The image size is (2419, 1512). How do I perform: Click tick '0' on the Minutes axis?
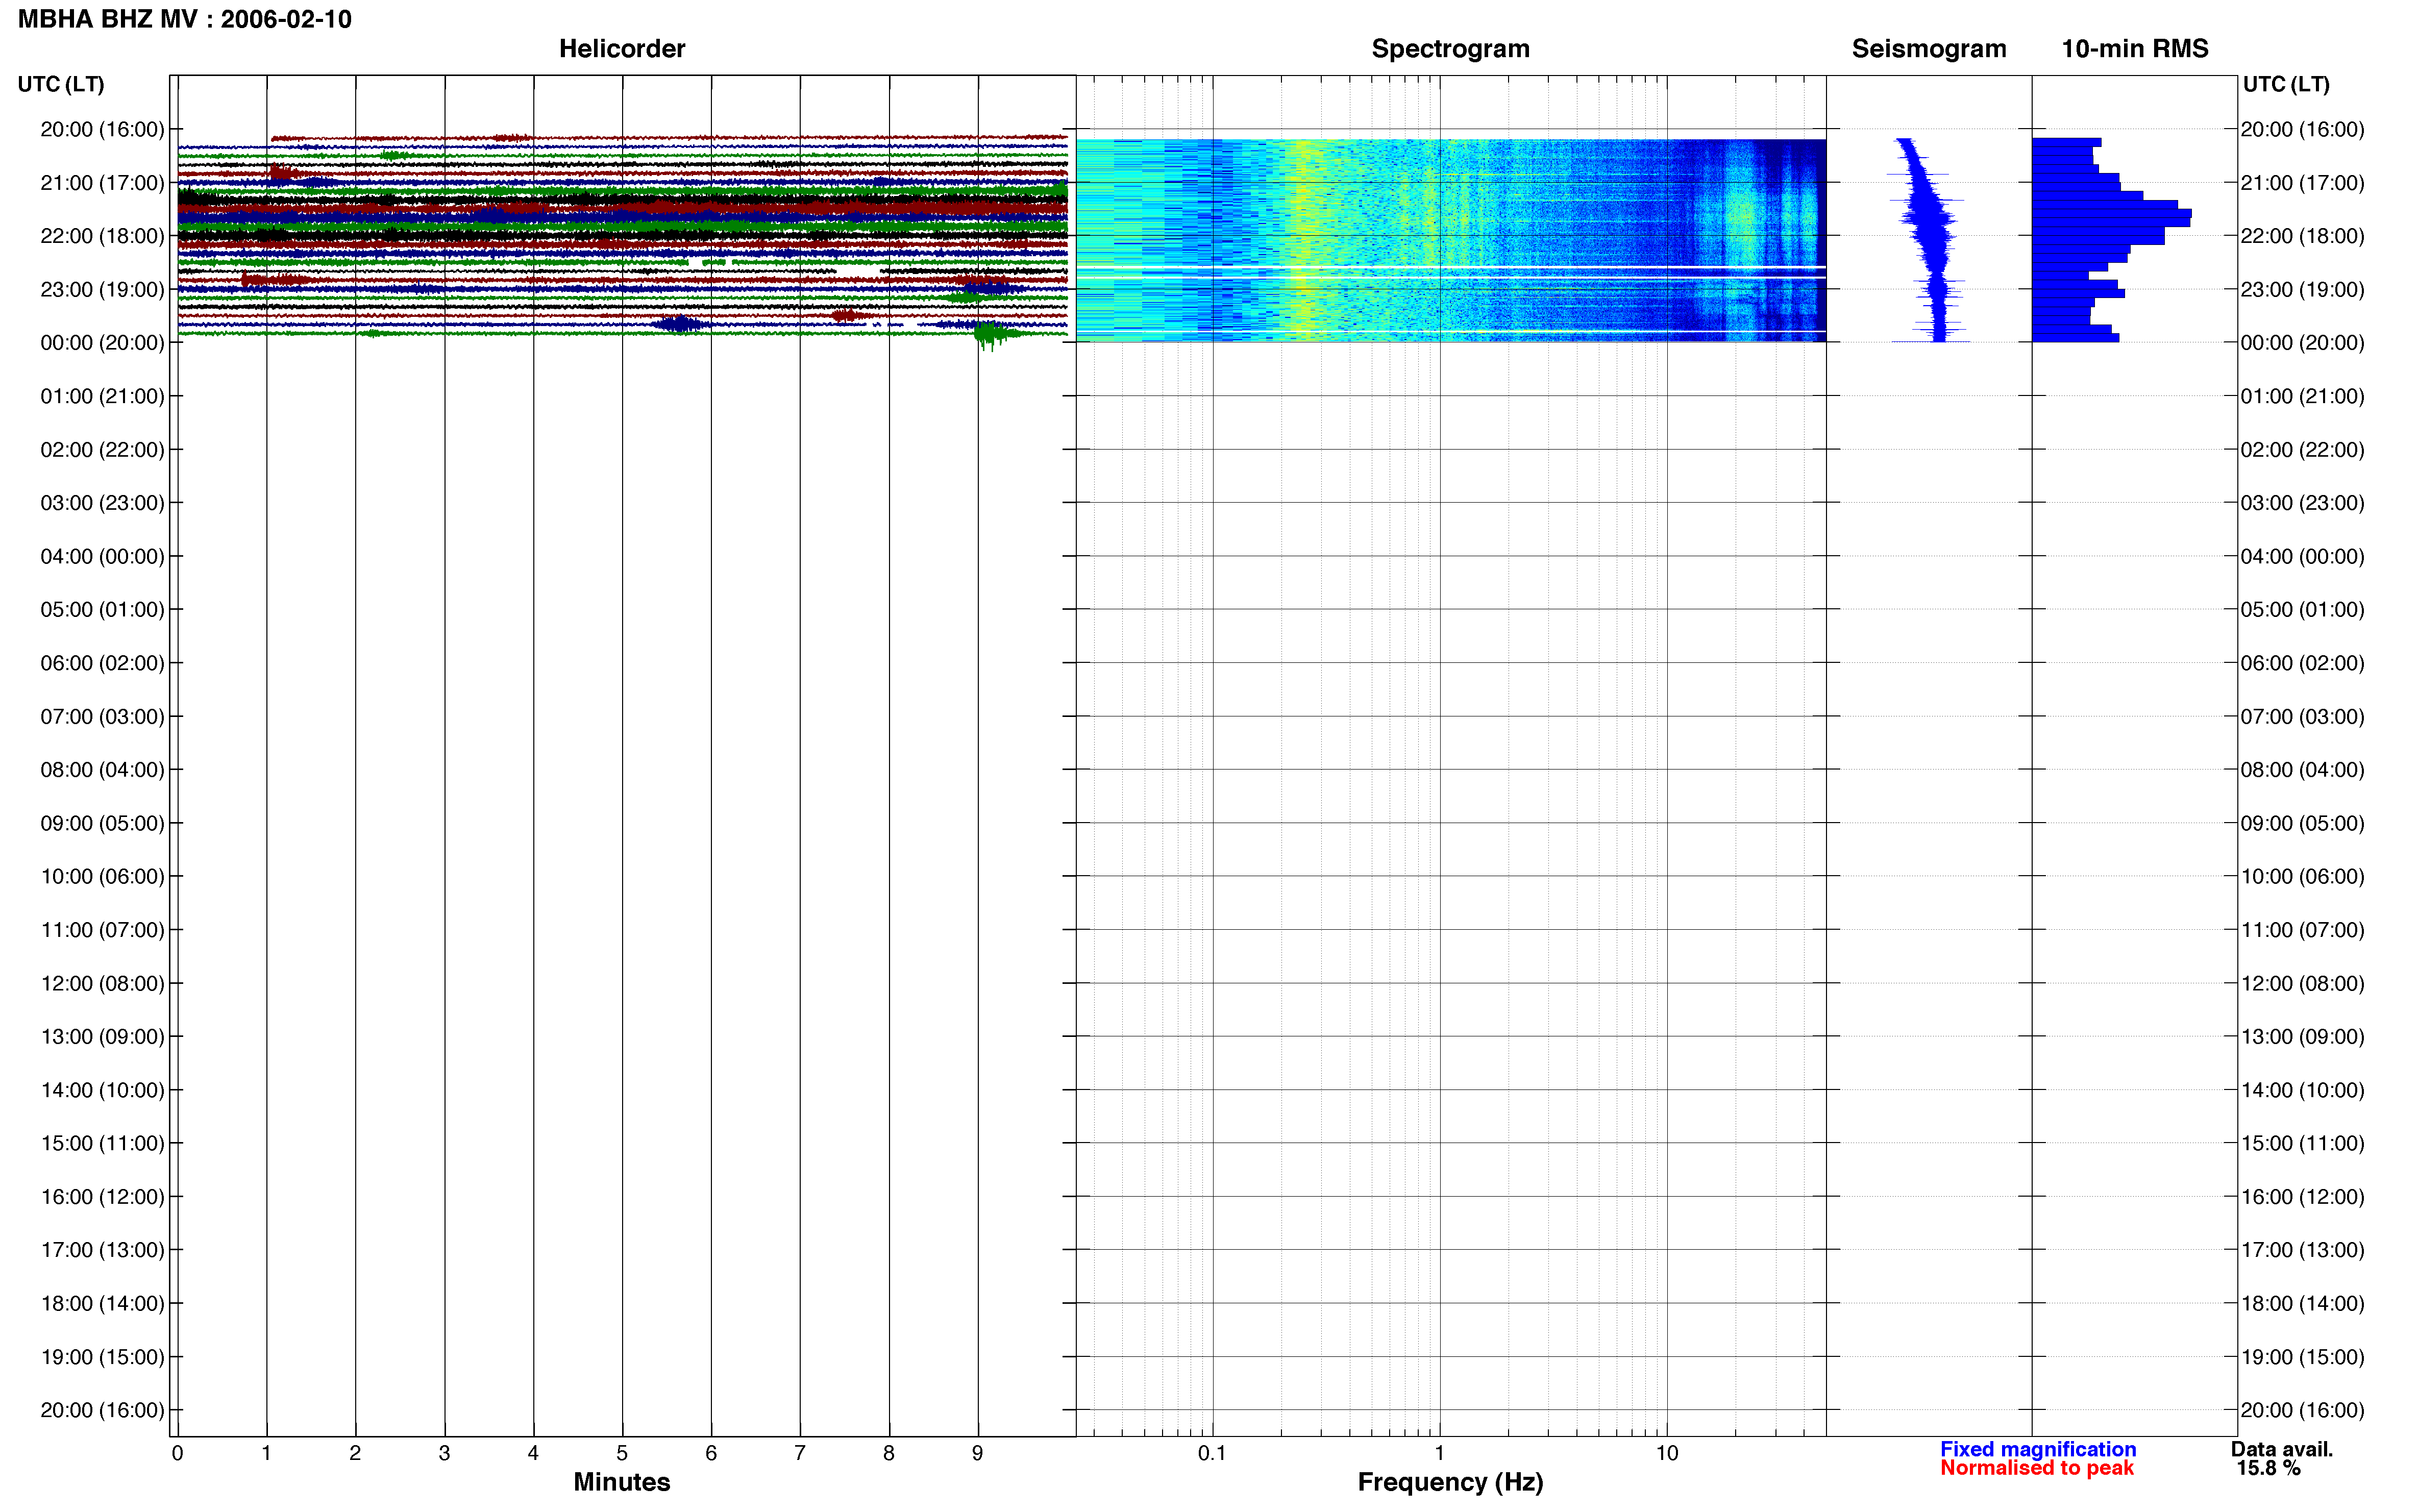pos(177,1454)
